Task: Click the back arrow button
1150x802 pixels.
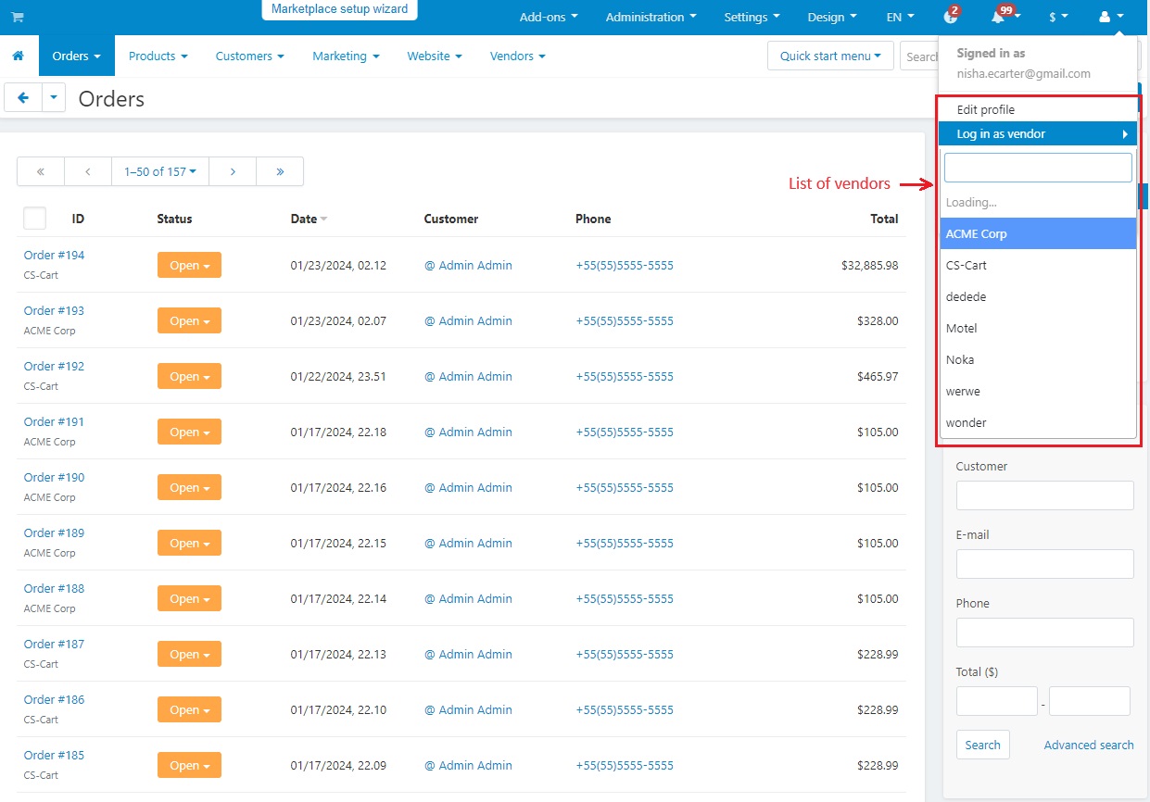Action: (23, 97)
